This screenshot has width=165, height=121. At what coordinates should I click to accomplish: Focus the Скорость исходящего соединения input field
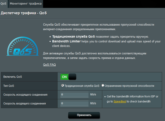tap(74, 94)
